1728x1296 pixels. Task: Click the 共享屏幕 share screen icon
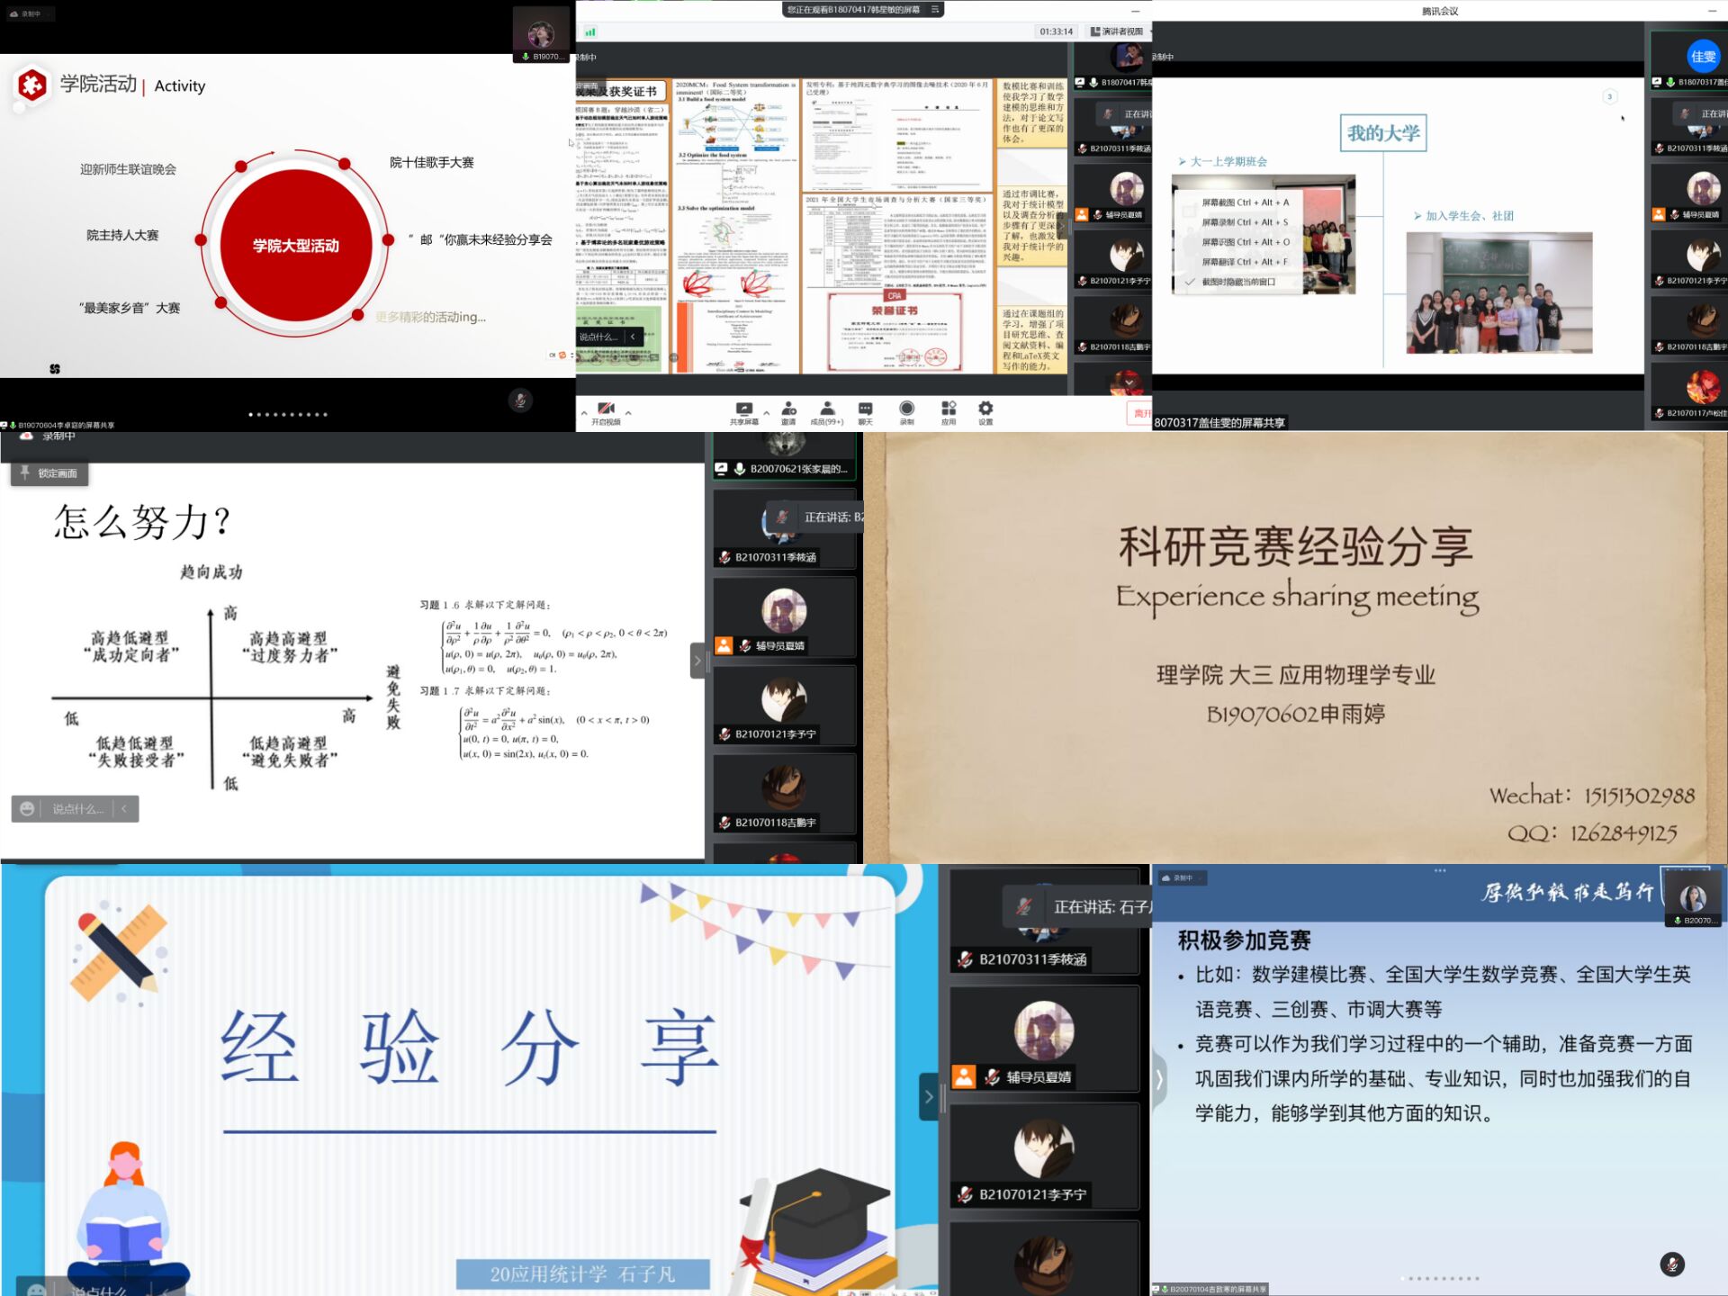pos(743,409)
